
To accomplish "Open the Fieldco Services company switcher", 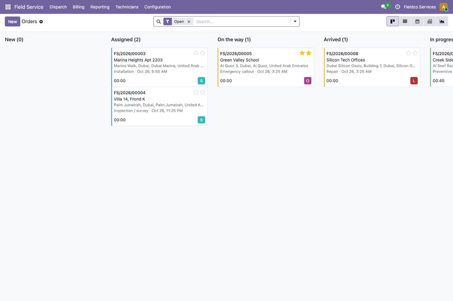I will 420,7.
